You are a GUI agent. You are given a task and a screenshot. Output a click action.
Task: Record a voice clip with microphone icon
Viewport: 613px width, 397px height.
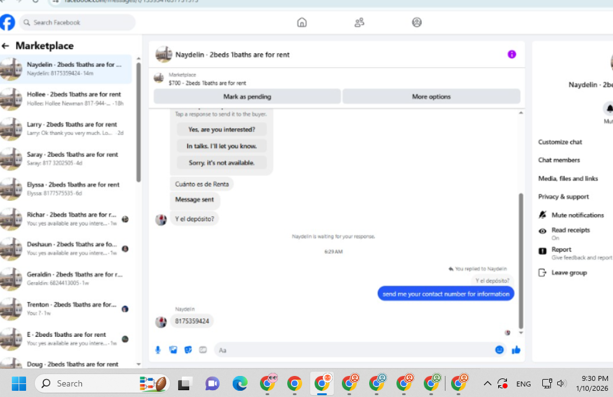(x=158, y=350)
